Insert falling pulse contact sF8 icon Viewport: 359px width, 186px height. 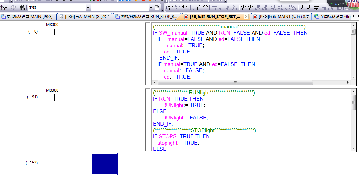(x=251, y=8)
